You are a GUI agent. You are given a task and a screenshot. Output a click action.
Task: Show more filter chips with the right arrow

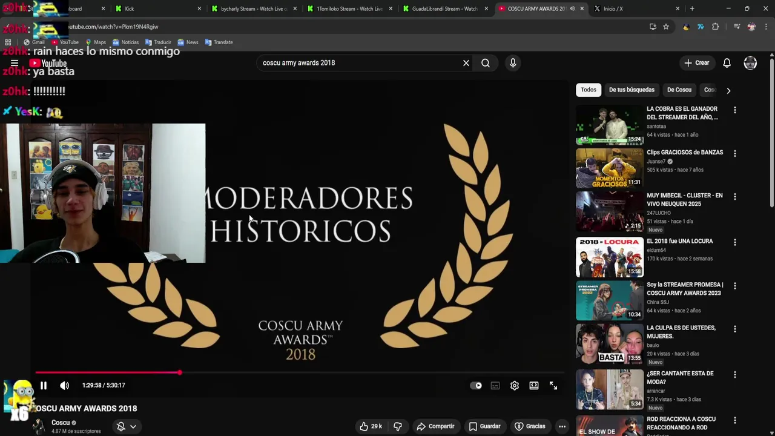click(728, 90)
